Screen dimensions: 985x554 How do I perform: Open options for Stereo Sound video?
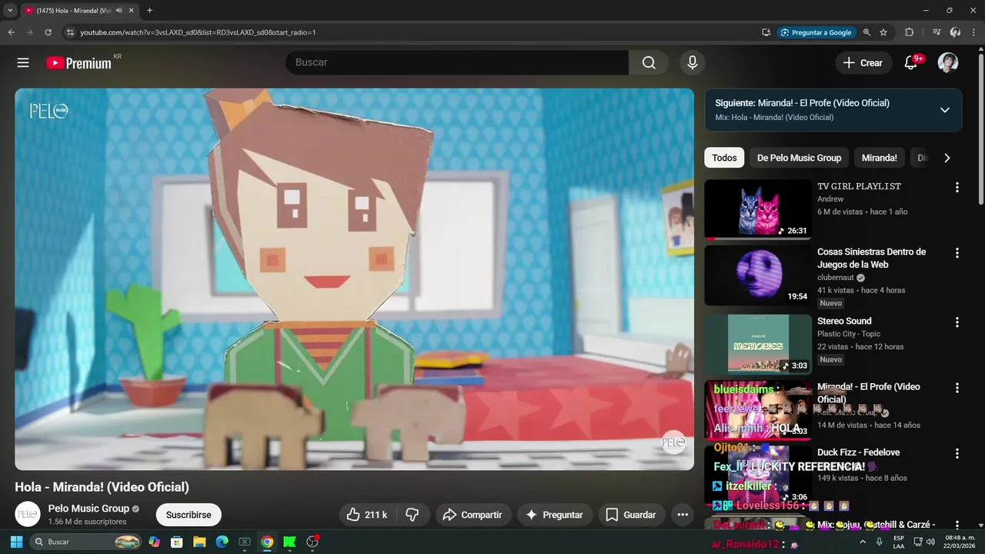click(957, 322)
